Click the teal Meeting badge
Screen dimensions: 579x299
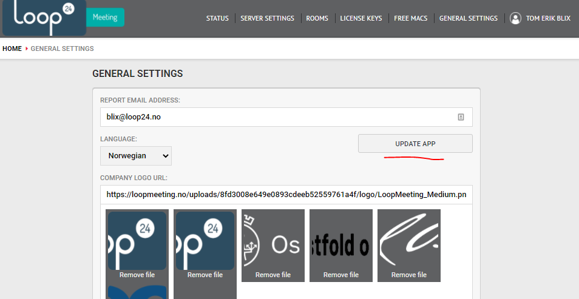[105, 18]
